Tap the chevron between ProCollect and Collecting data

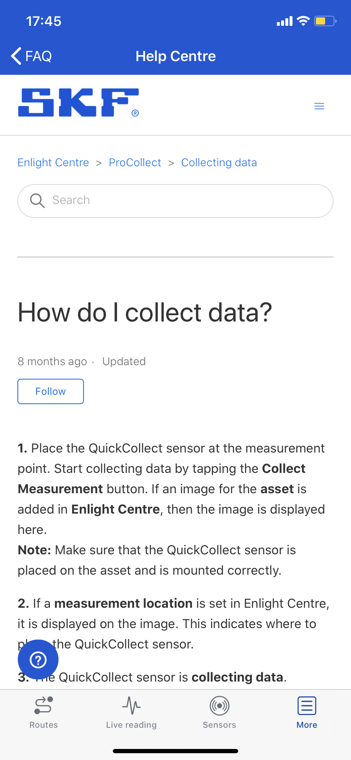[x=171, y=163]
